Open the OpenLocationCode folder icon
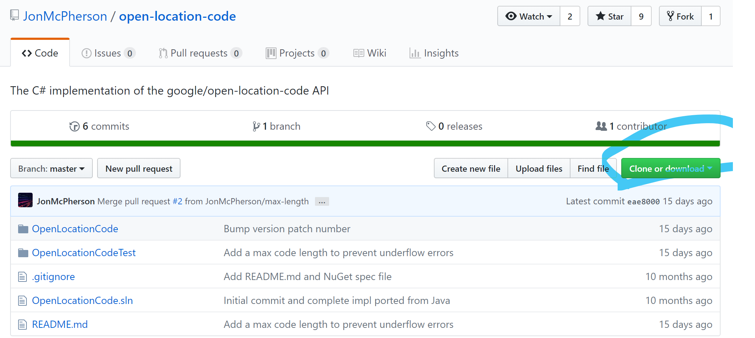 tap(22, 228)
